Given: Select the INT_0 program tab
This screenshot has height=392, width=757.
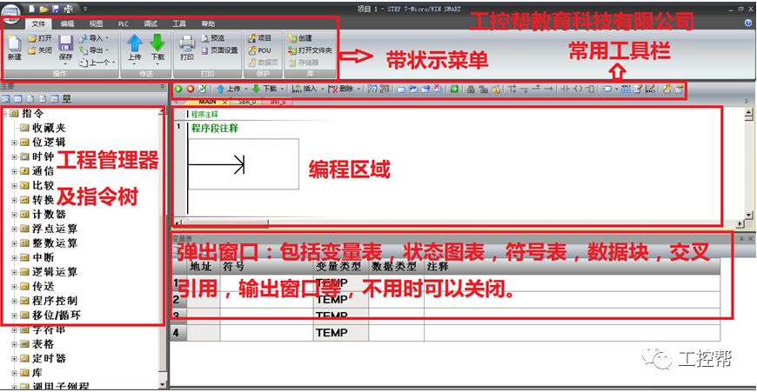Looking at the screenshot, I should click(278, 102).
